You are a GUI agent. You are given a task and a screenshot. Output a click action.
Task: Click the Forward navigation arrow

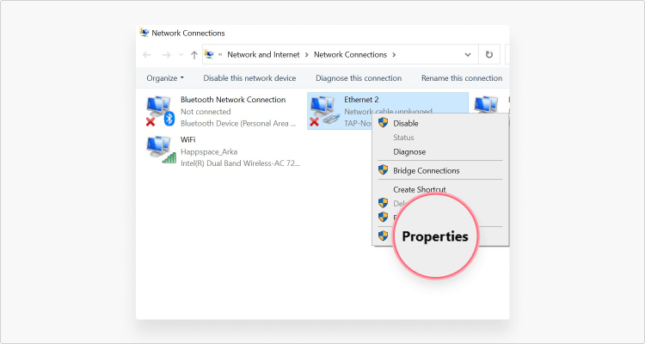pyautogui.click(x=166, y=55)
